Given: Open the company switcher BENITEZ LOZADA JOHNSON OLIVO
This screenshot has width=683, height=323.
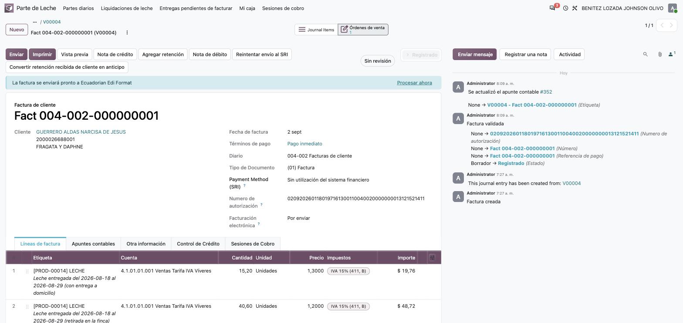Looking at the screenshot, I should (x=622, y=8).
